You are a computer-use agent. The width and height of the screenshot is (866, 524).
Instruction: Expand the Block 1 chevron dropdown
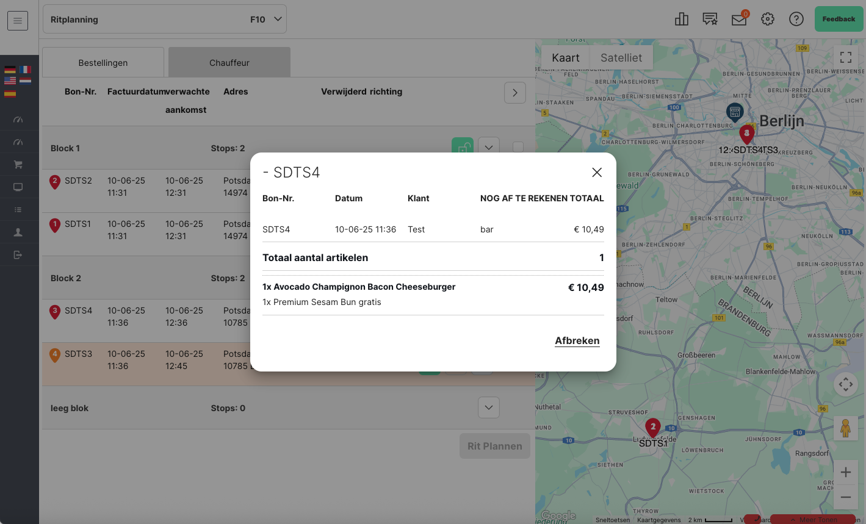[x=489, y=147]
